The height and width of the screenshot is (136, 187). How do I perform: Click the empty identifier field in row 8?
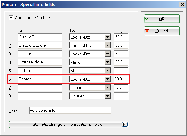tap(40, 96)
